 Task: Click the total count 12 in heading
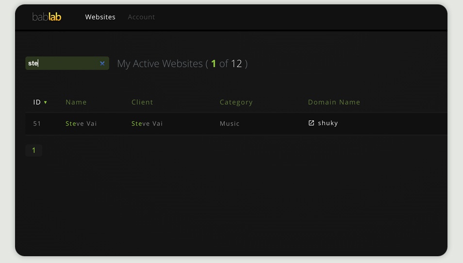coord(236,64)
